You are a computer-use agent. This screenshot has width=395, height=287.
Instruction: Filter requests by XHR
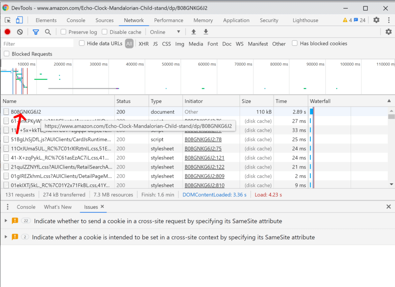click(x=143, y=44)
